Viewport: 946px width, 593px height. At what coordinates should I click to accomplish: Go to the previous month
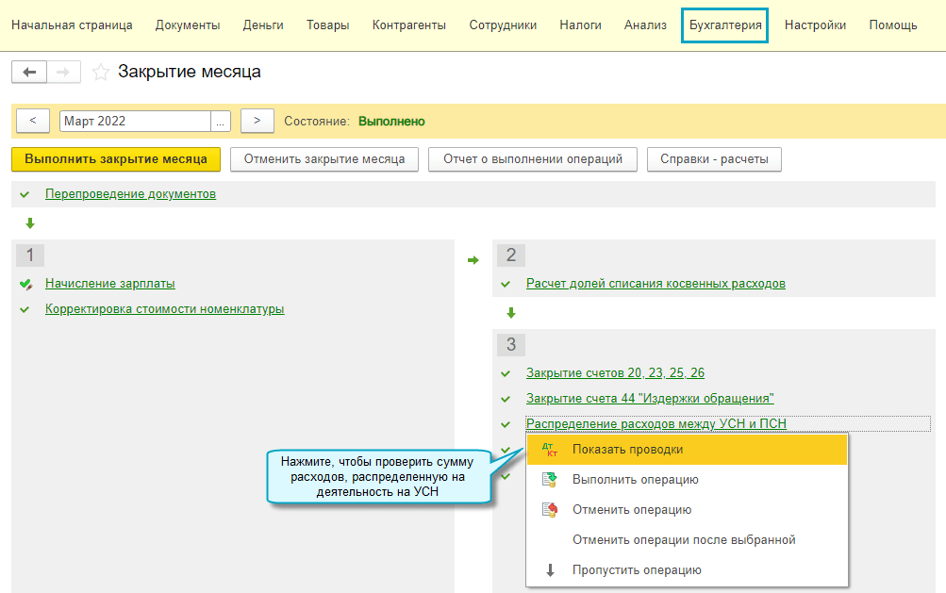click(x=33, y=121)
